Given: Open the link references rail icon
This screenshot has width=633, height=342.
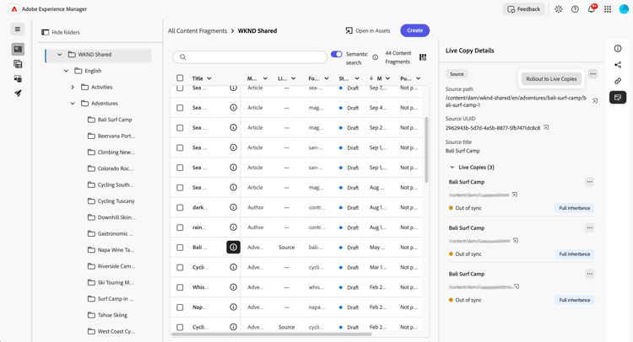Looking at the screenshot, I should (x=618, y=81).
